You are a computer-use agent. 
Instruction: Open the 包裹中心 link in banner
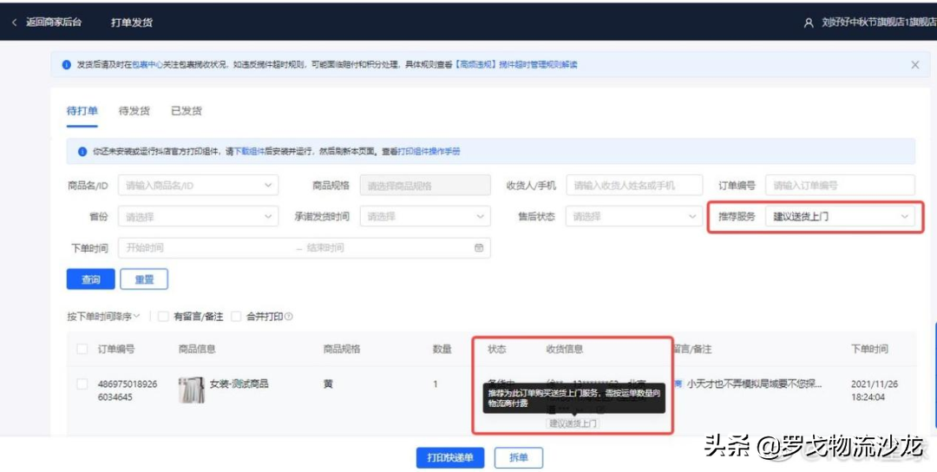[147, 64]
